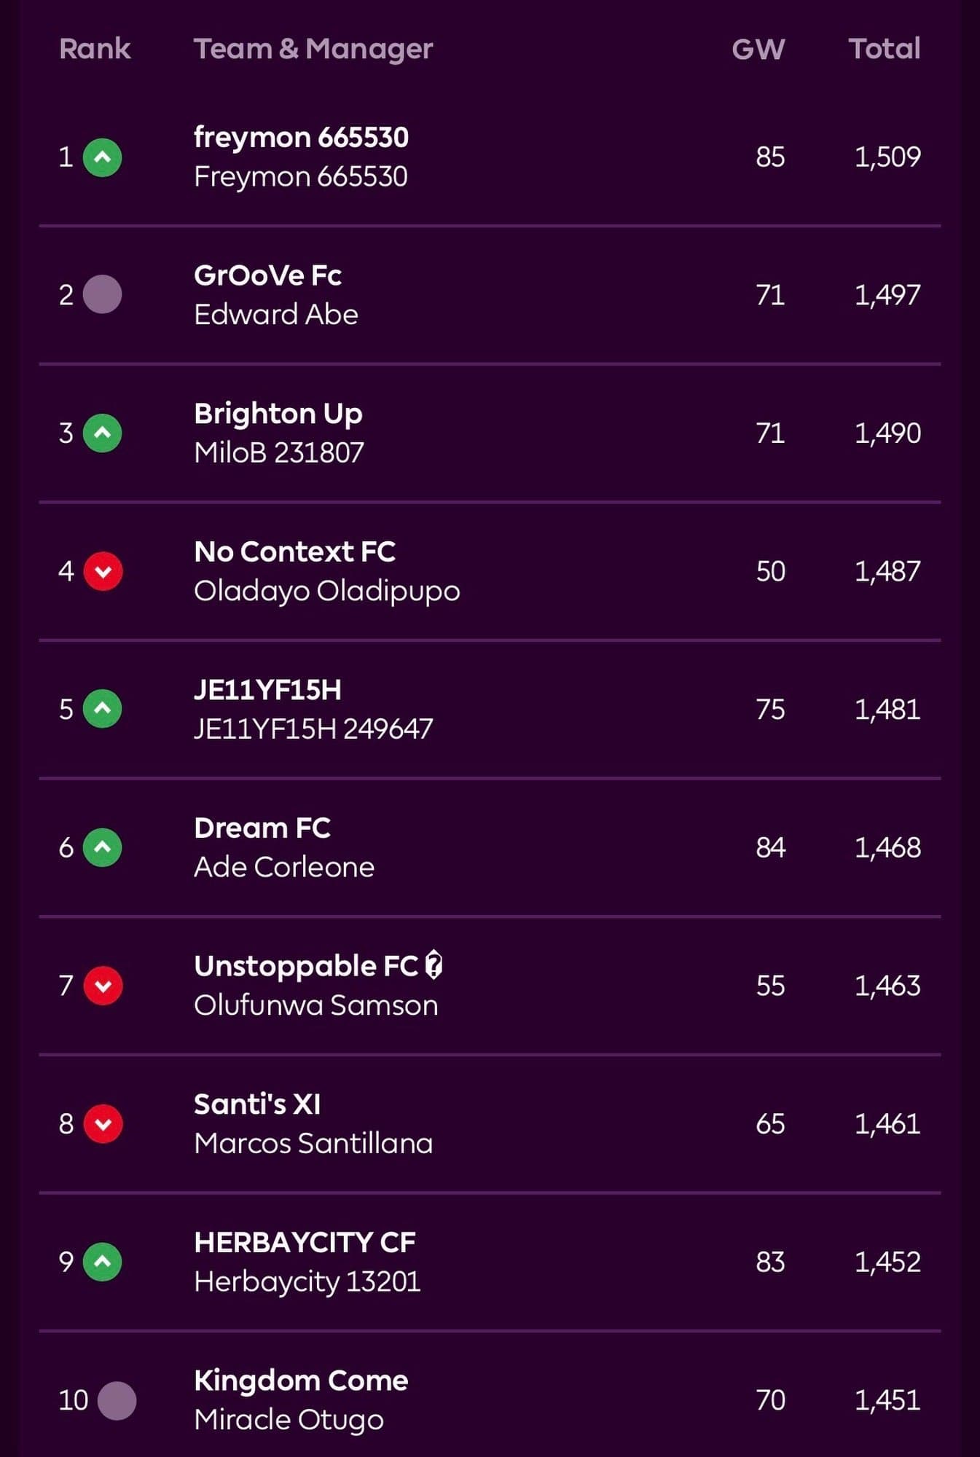Click grey unchanged-rank dot beside Kingdom Come
The image size is (980, 1457).
[x=117, y=1400]
